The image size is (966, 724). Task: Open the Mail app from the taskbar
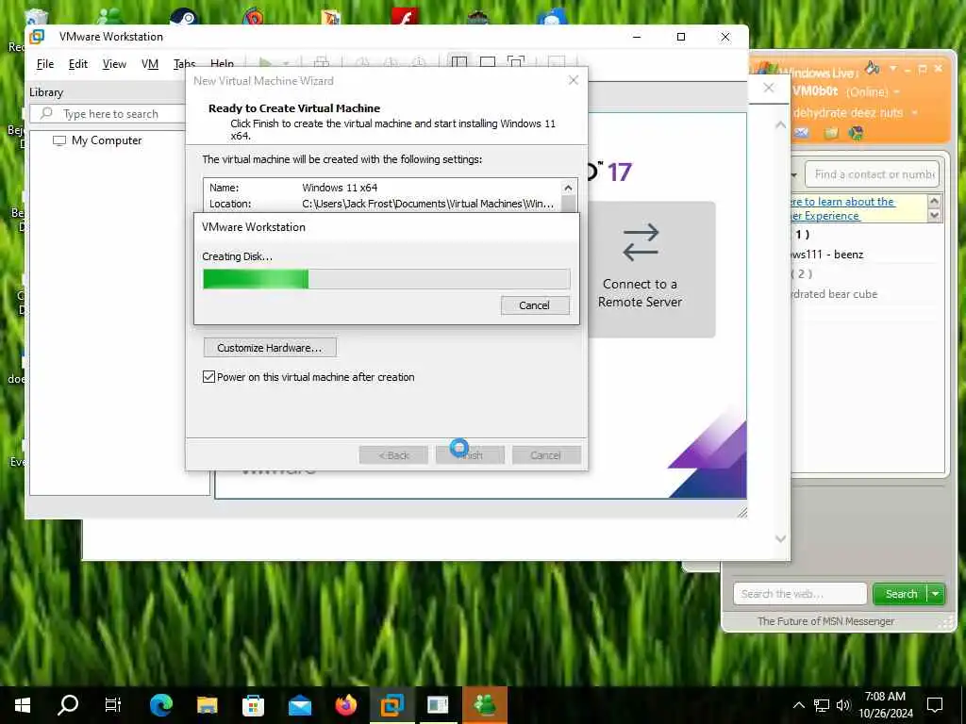[300, 705]
